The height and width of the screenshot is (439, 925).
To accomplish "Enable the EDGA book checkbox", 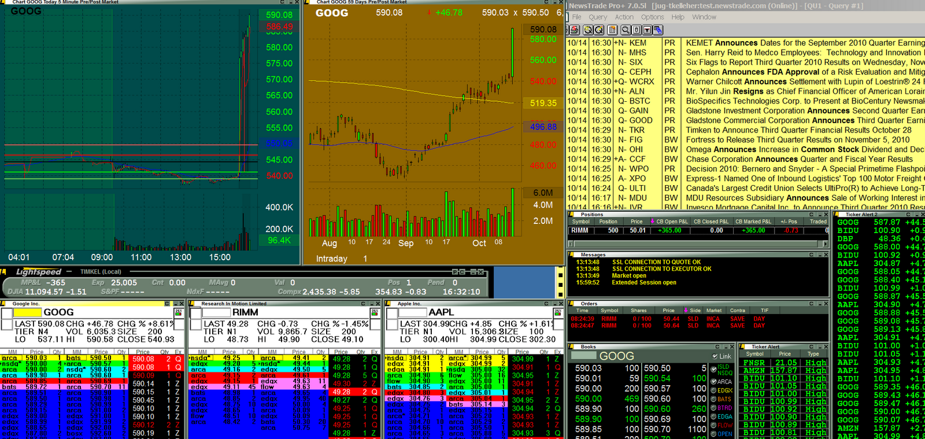I will 714,416.
